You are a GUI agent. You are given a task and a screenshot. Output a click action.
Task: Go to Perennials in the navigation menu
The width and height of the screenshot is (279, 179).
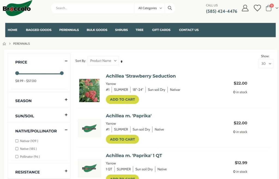69,30
